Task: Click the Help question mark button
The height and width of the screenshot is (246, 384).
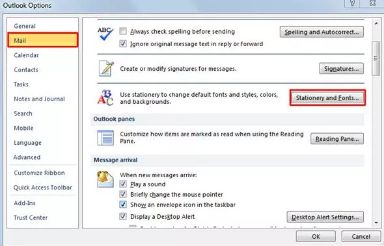Action: pyautogui.click(x=352, y=3)
